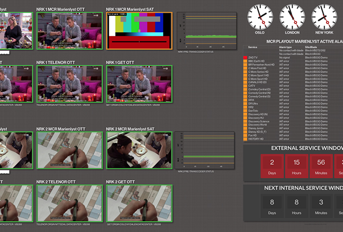Click the London analog clock
The width and height of the screenshot is (343, 232).
[x=292, y=17]
